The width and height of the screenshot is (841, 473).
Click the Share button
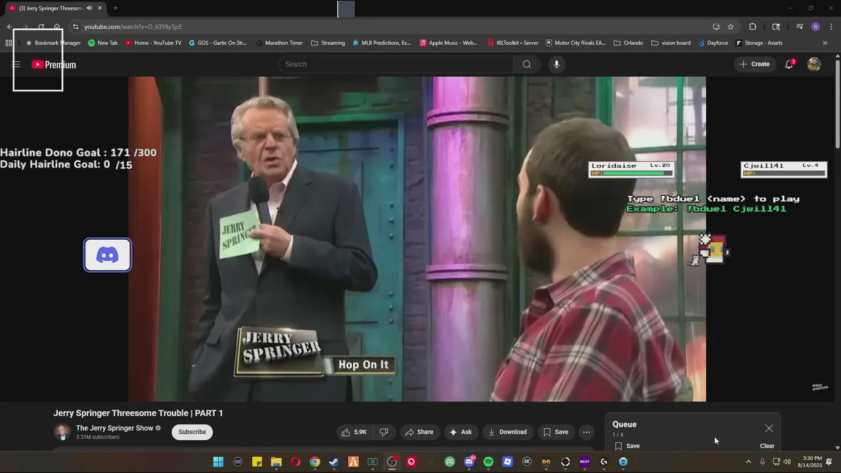point(419,432)
